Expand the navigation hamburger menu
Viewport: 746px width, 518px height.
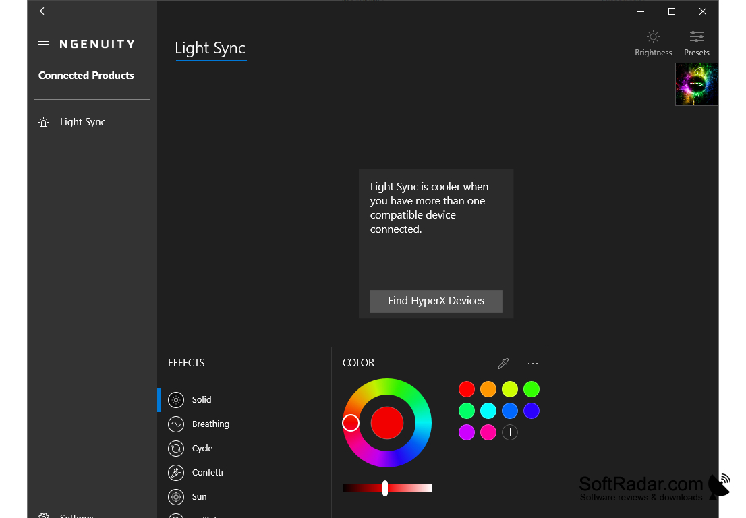(x=43, y=43)
